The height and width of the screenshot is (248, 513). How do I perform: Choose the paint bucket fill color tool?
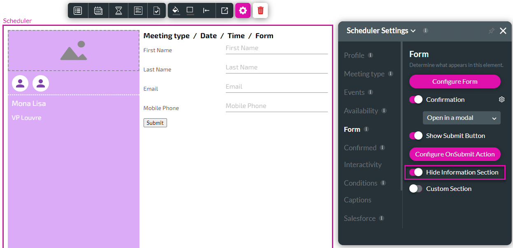click(x=176, y=11)
